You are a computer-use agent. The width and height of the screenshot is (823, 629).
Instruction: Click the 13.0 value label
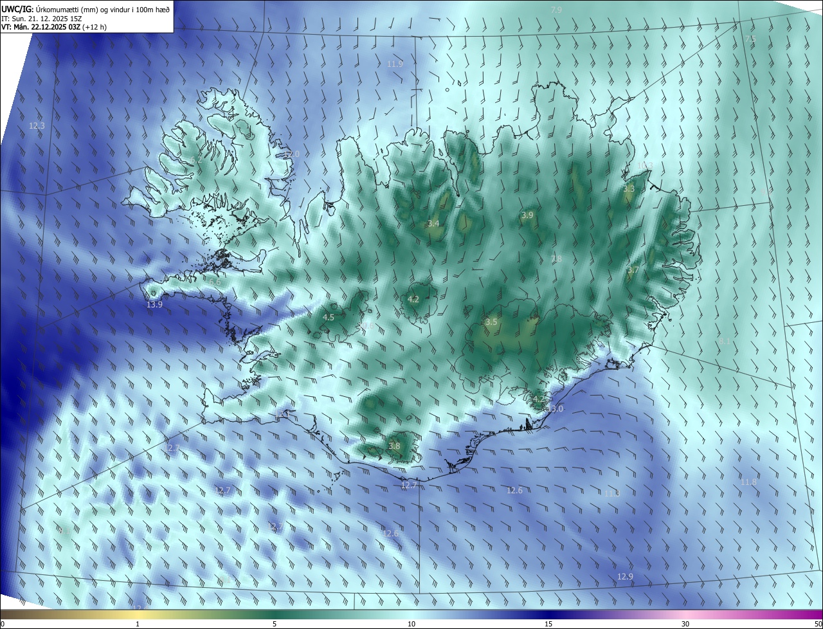coord(555,408)
